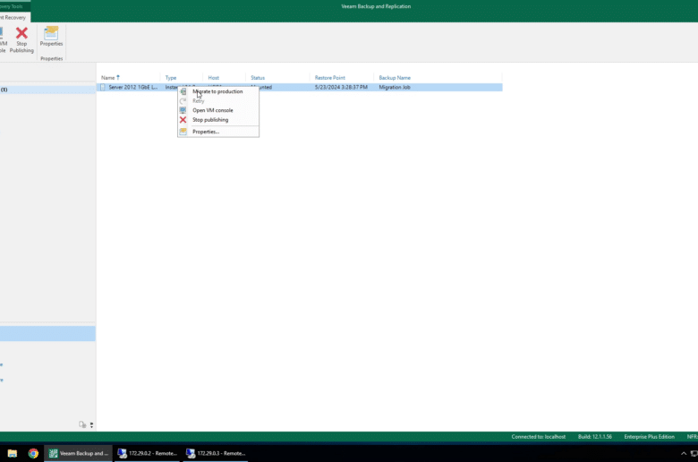Image resolution: width=698 pixels, height=462 pixels.
Task: Open the 172.29.0.3 Remote Desktop window
Action: [x=216, y=454]
